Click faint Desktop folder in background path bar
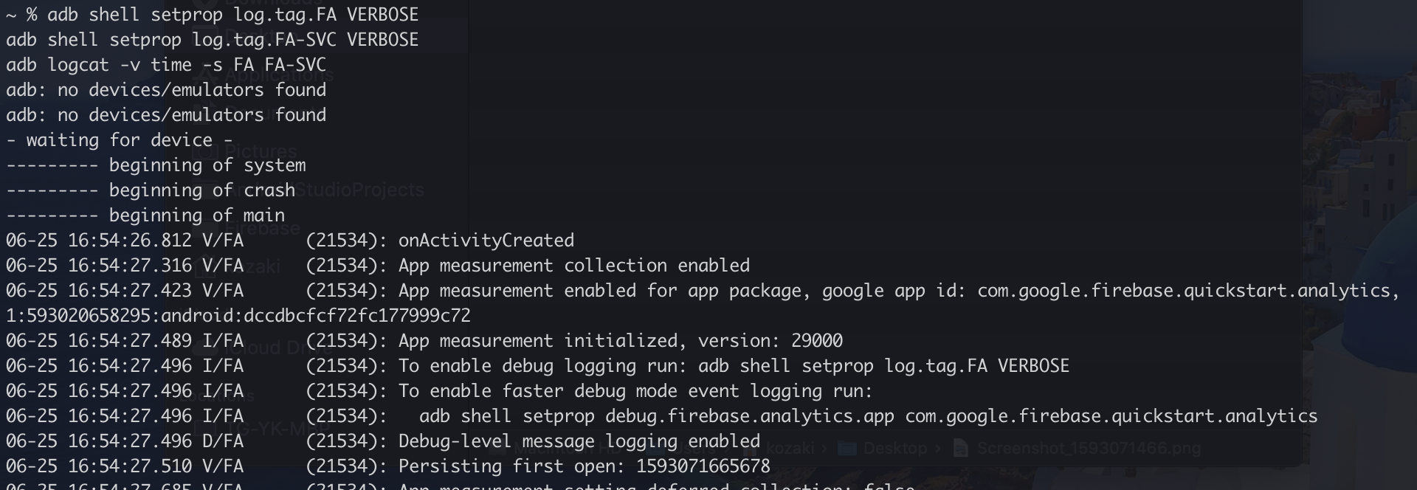Image resolution: width=1417 pixels, height=490 pixels. pos(894,448)
